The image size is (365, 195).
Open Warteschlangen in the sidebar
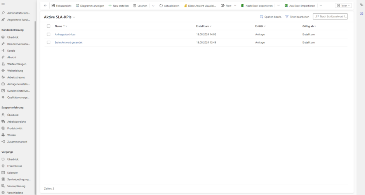pos(17,64)
